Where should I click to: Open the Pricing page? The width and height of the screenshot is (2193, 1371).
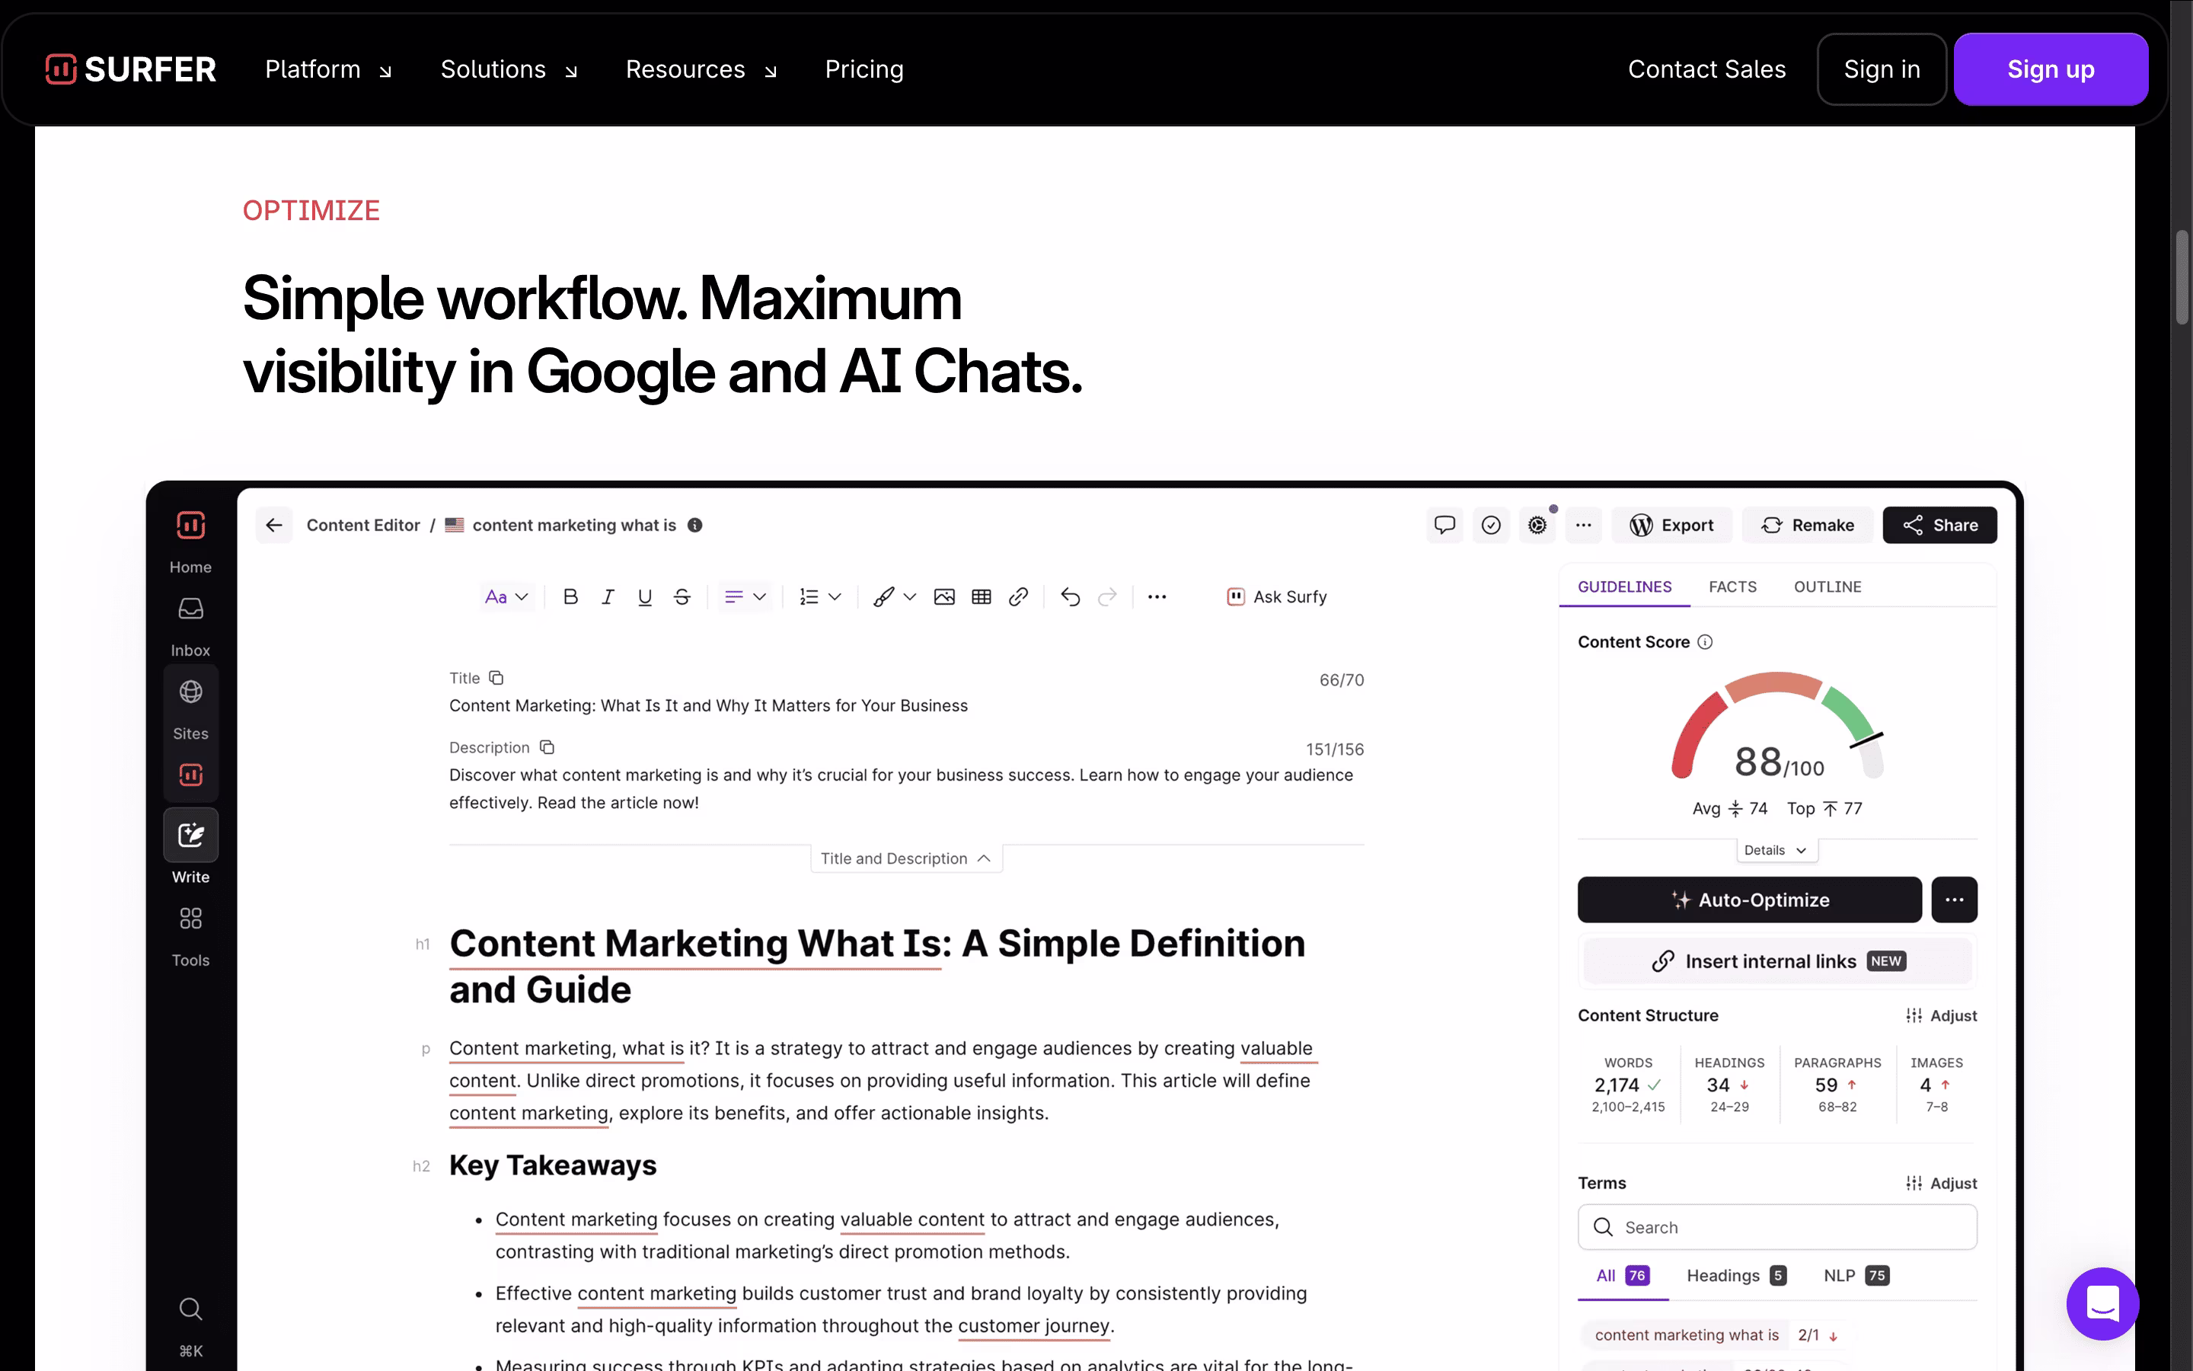click(x=863, y=69)
